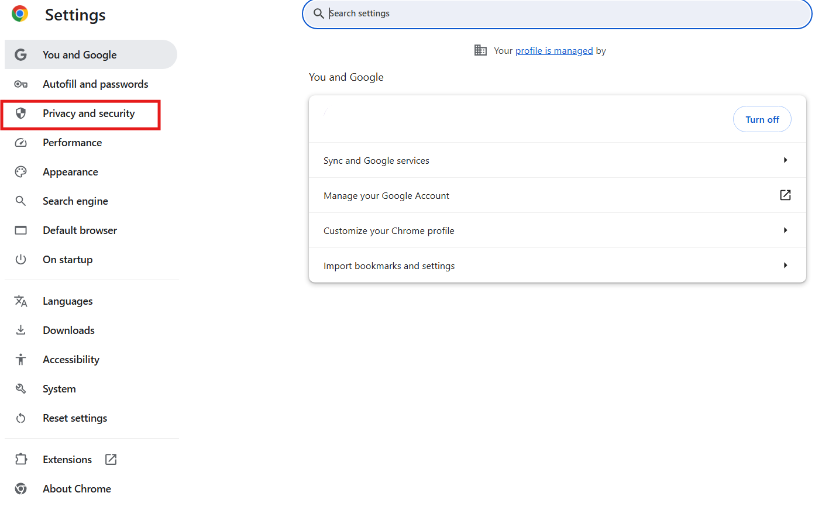Open Downloads settings
822x510 pixels.
pyautogui.click(x=91, y=330)
